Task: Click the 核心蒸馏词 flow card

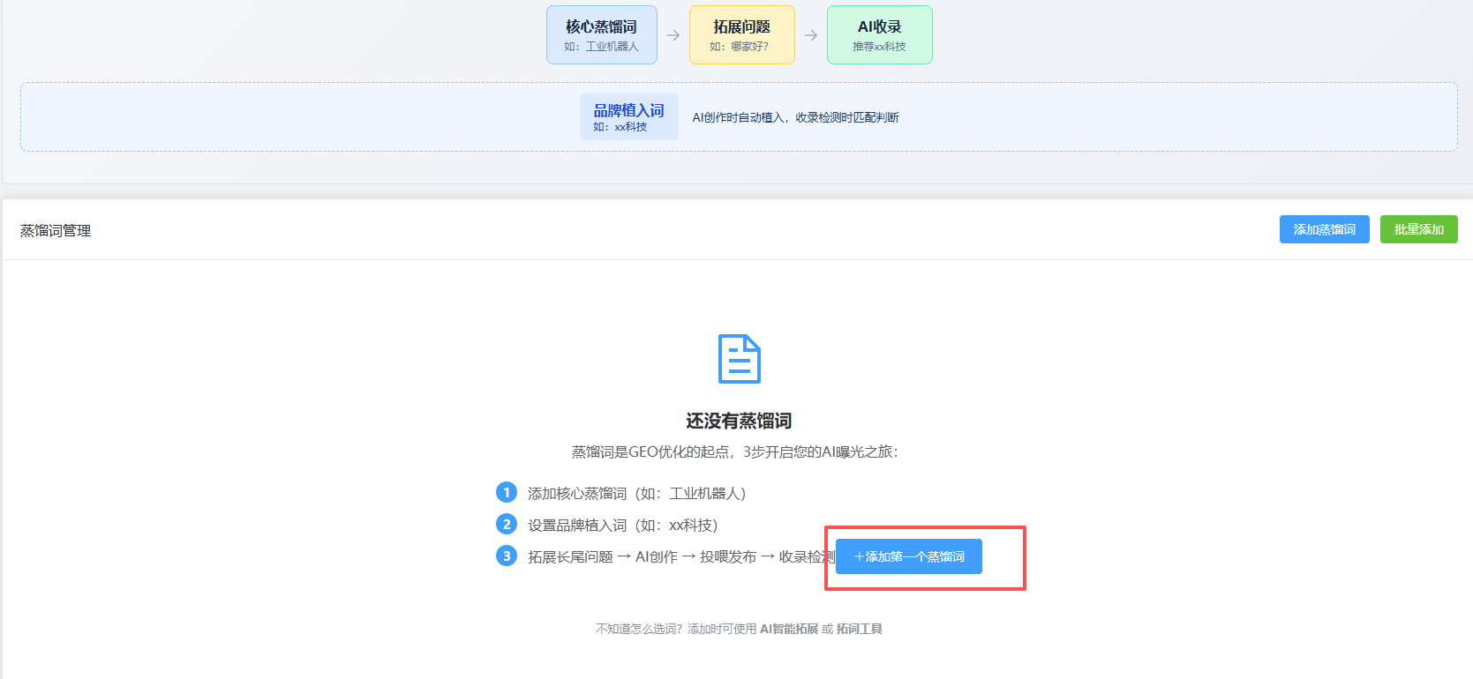Action: tap(601, 35)
